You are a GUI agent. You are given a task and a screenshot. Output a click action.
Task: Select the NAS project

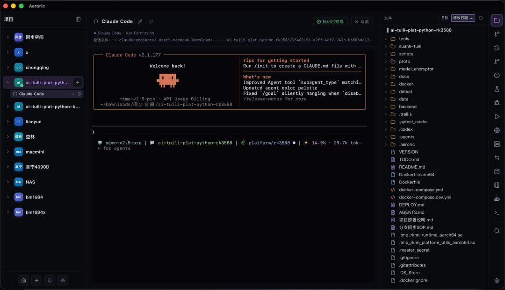click(43, 182)
